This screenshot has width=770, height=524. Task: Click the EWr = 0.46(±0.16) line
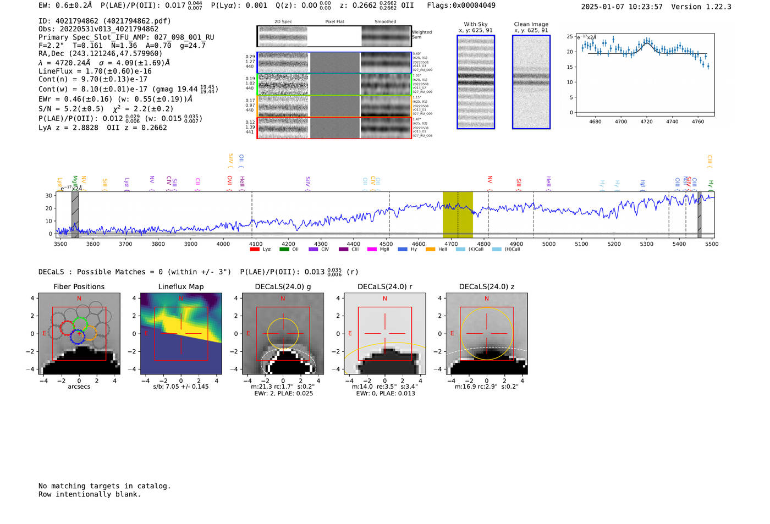(x=116, y=100)
